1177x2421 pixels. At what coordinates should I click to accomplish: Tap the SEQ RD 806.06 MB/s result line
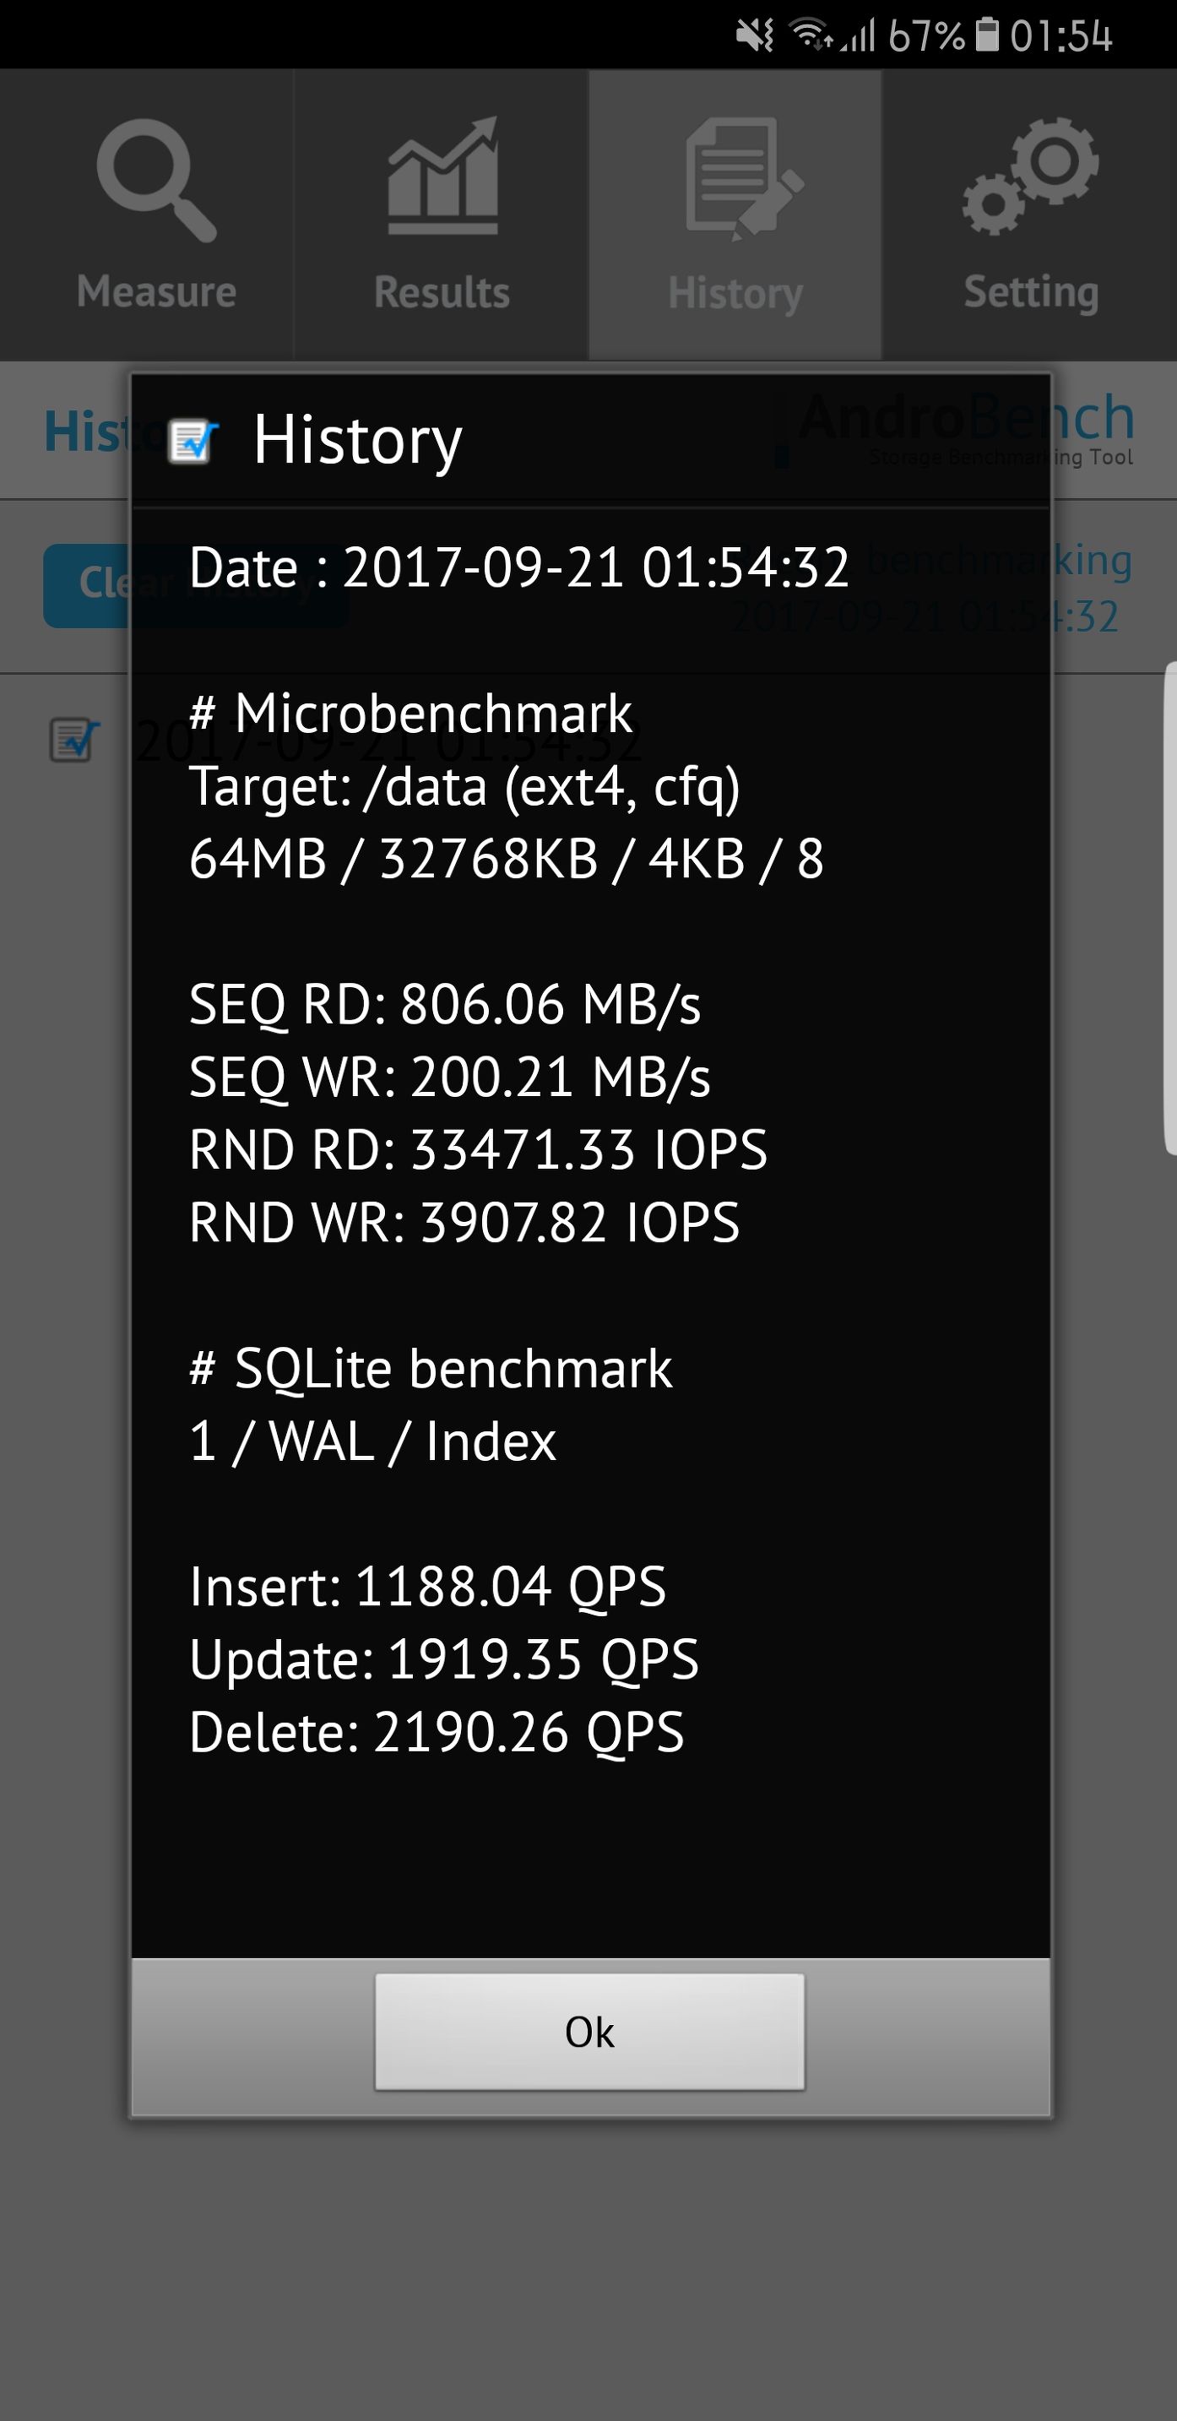pos(444,1004)
